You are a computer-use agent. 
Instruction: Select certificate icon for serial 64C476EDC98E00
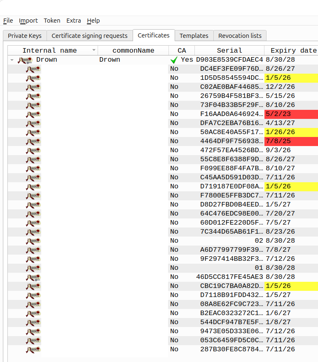click(x=33, y=214)
